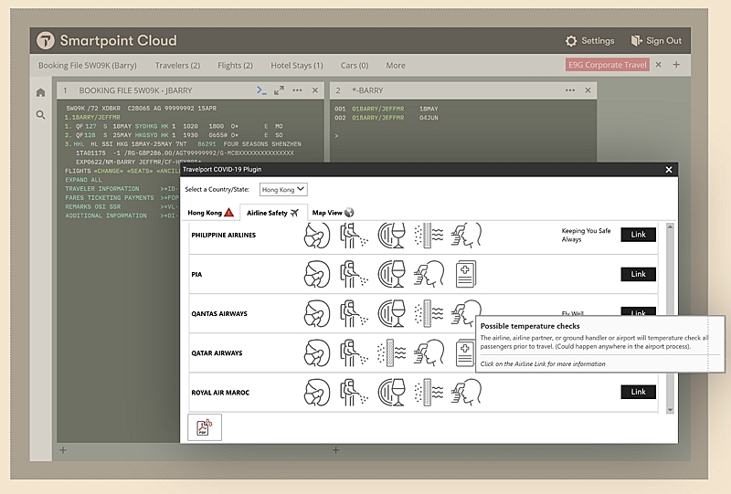
Task: Close the Travelport COVID-19 Plugin dialog
Action: click(x=669, y=170)
